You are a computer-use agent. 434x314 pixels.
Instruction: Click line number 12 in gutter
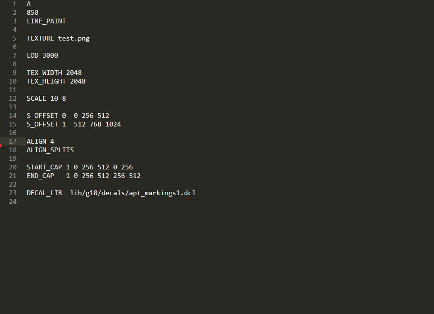[x=13, y=98]
